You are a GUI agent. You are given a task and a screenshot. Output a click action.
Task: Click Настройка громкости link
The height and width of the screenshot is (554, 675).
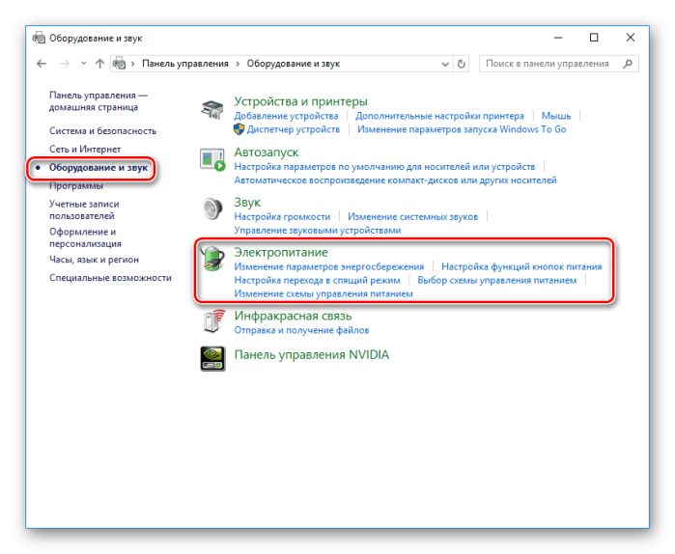(x=282, y=217)
